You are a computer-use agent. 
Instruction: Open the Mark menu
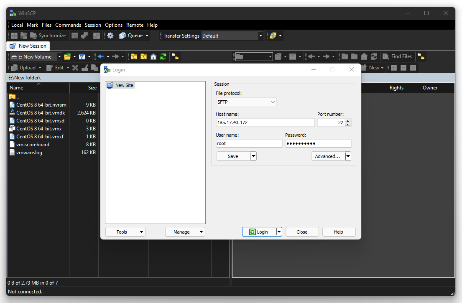33,25
